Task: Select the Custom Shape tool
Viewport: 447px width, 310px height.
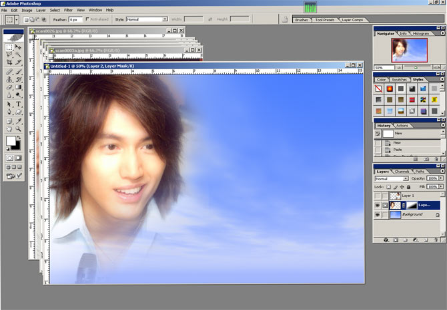Action: click(x=18, y=112)
